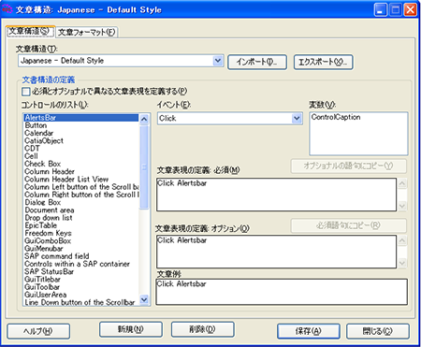Viewport: 421px width, 347px height.
Task: Select Button in the control list
Action: click(x=80, y=125)
